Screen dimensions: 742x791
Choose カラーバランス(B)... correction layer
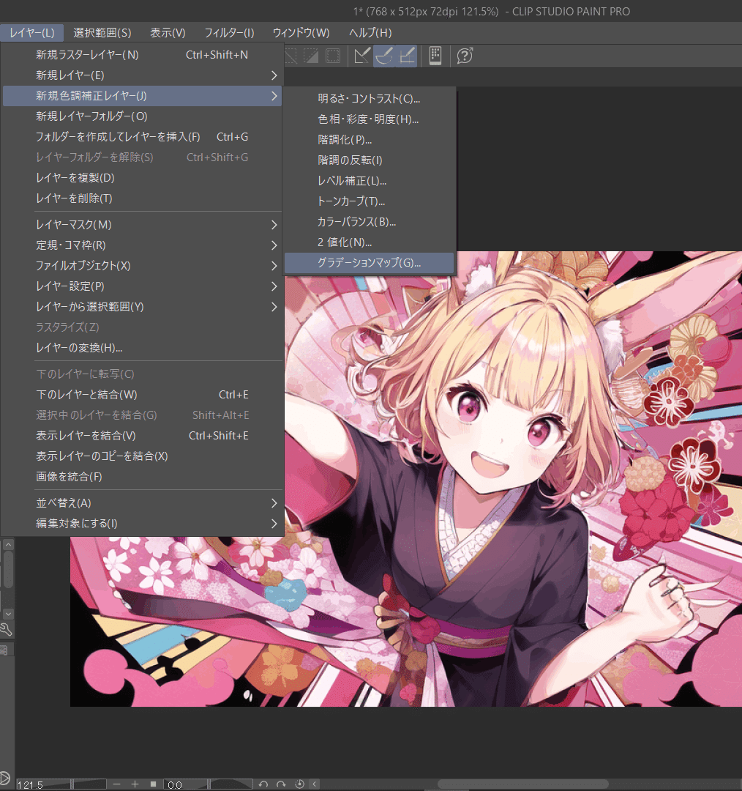[x=370, y=222]
